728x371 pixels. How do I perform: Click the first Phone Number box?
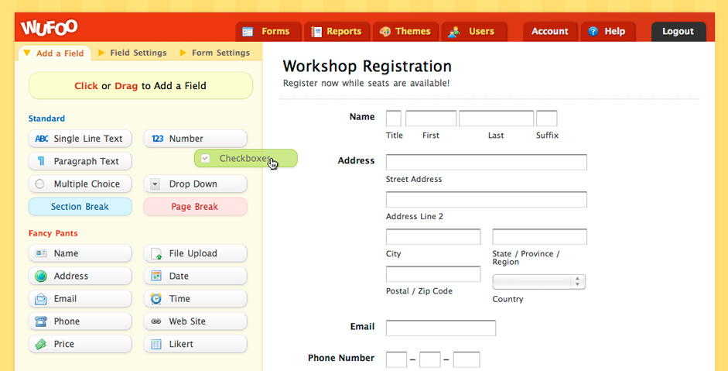tap(396, 360)
